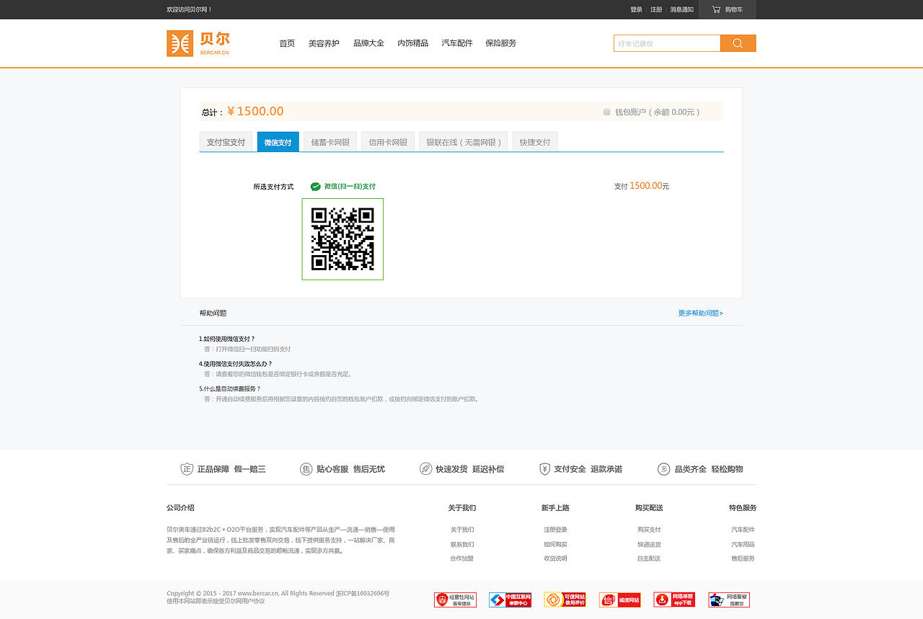The height and width of the screenshot is (619, 923).
Task: Click the orange search magnifier icon
Action: coord(737,43)
